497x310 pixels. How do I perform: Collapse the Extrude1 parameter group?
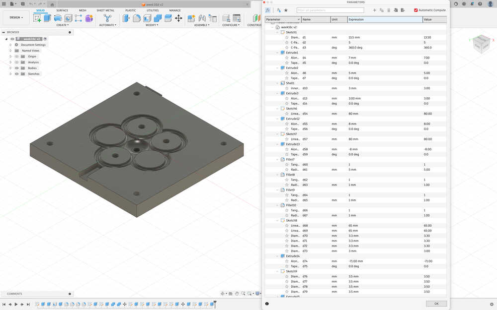(x=277, y=53)
